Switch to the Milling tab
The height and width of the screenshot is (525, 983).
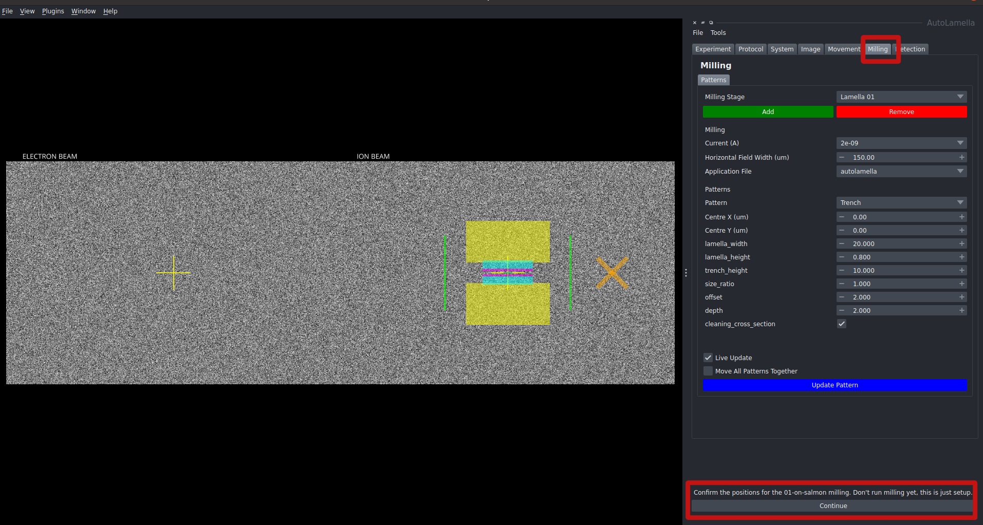878,49
